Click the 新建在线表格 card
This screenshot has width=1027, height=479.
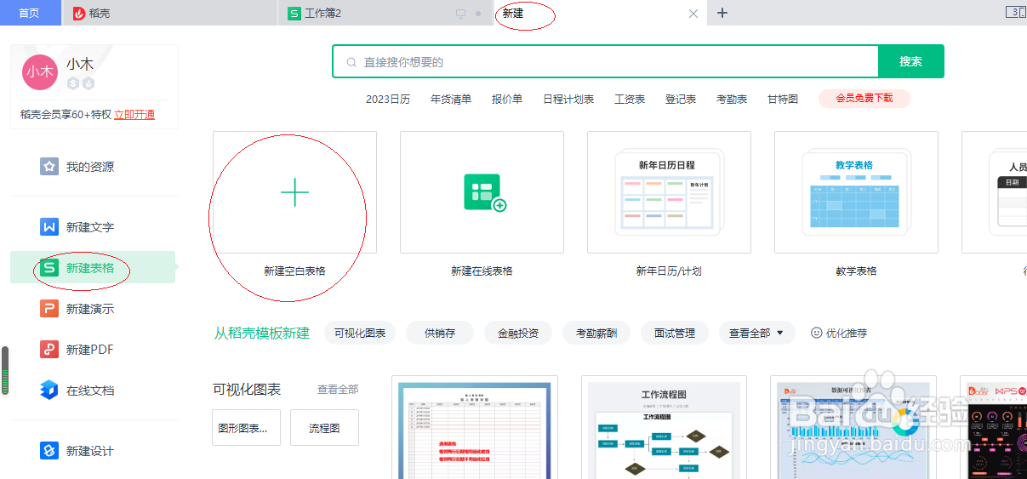pyautogui.click(x=482, y=192)
